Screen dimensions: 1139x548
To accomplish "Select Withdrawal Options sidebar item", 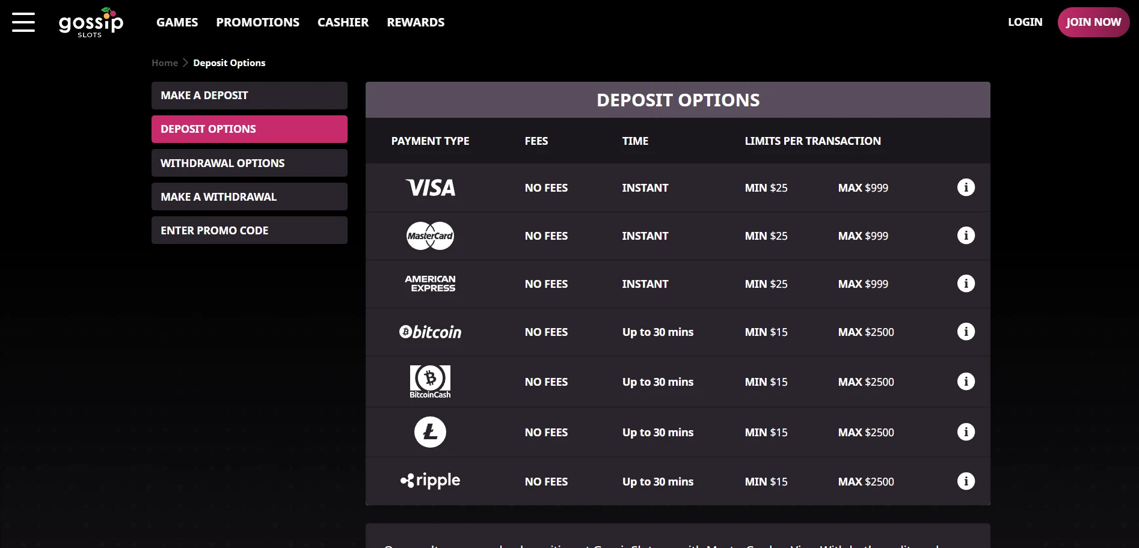I will [x=250, y=163].
